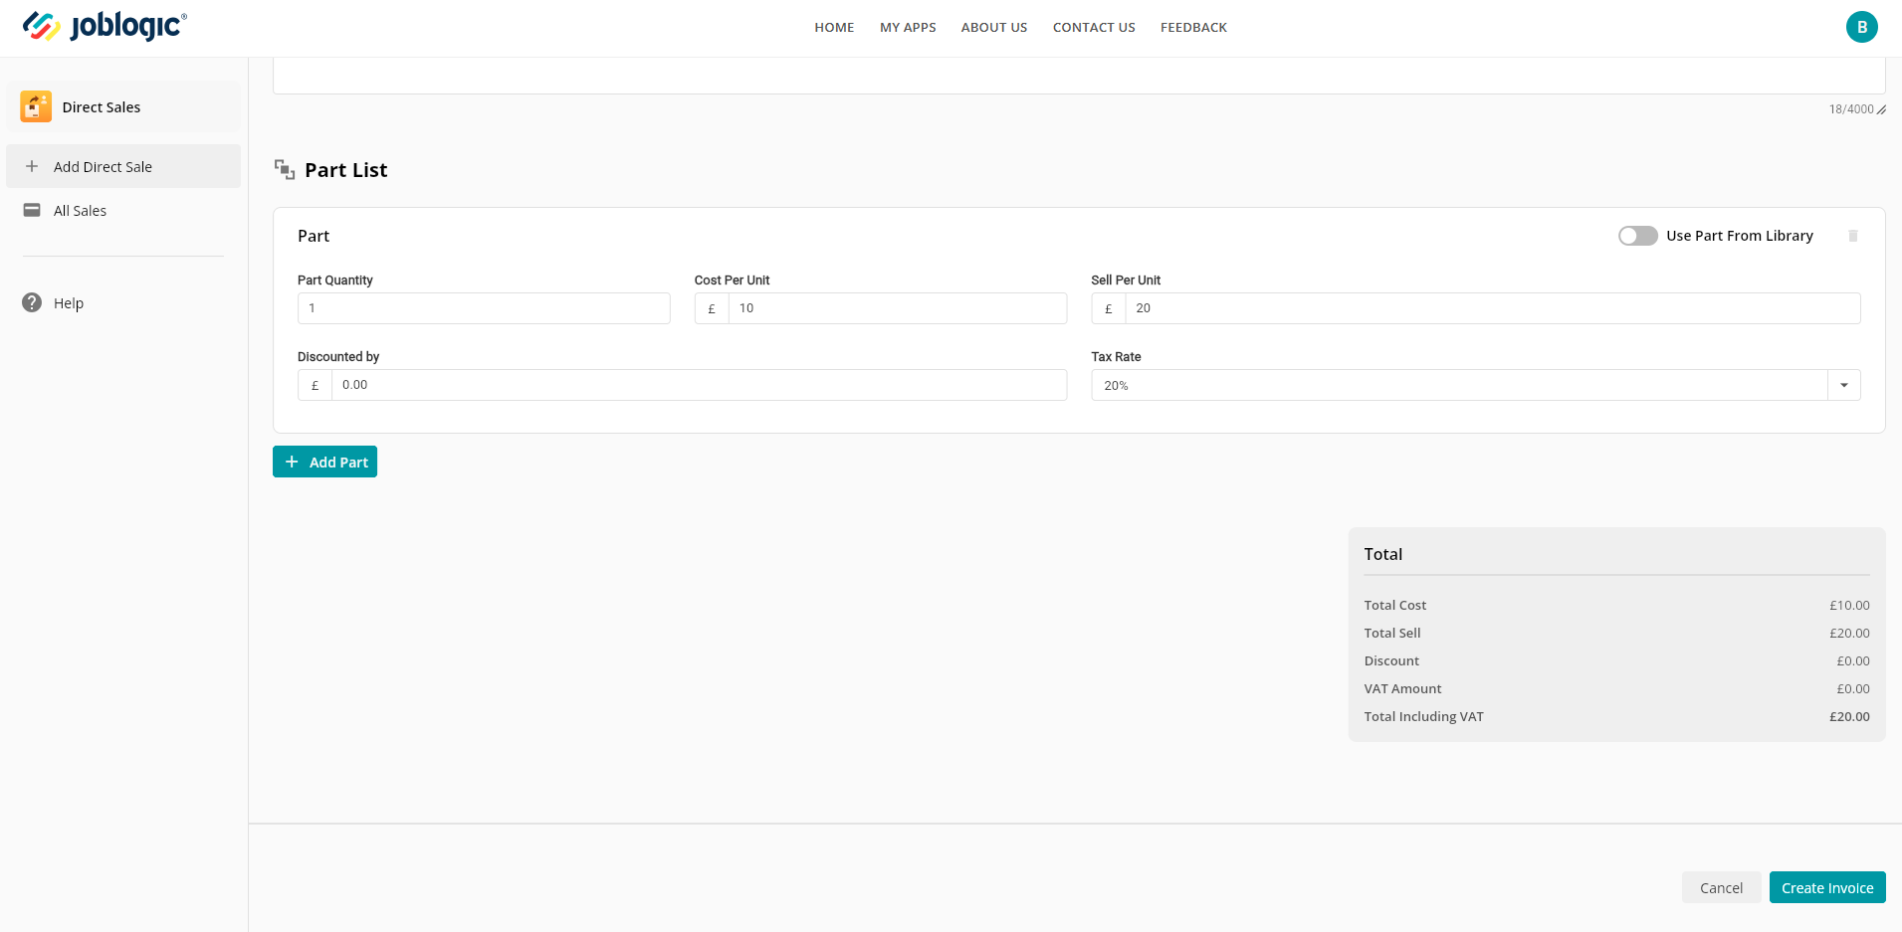Click the textarea resize handle icon

[x=1881, y=109]
